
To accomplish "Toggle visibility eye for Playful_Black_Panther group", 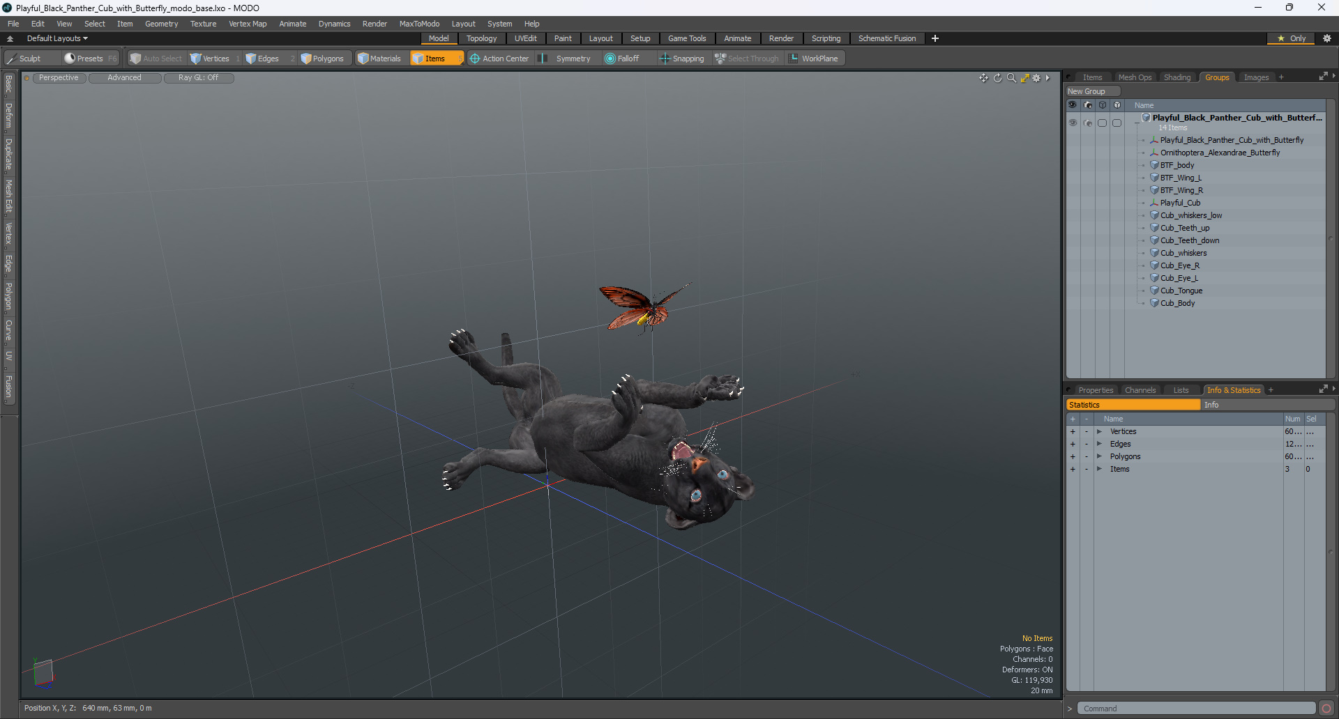I will point(1073,123).
